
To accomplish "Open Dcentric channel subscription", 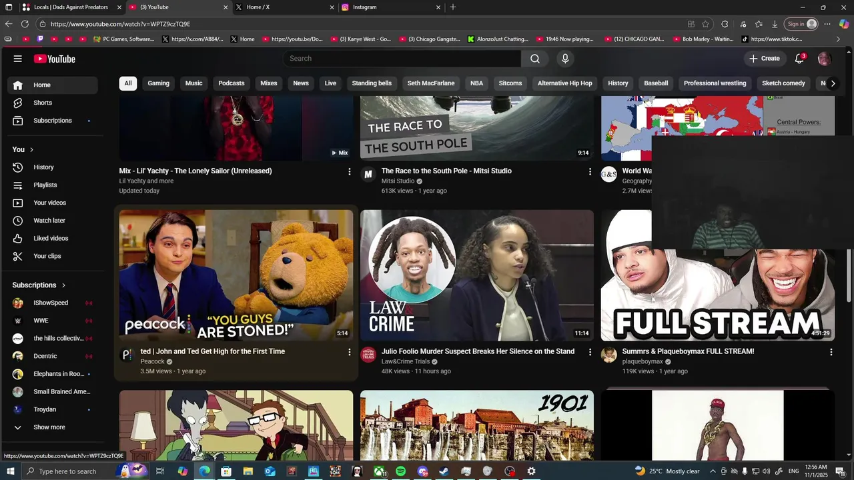I will tap(53, 356).
